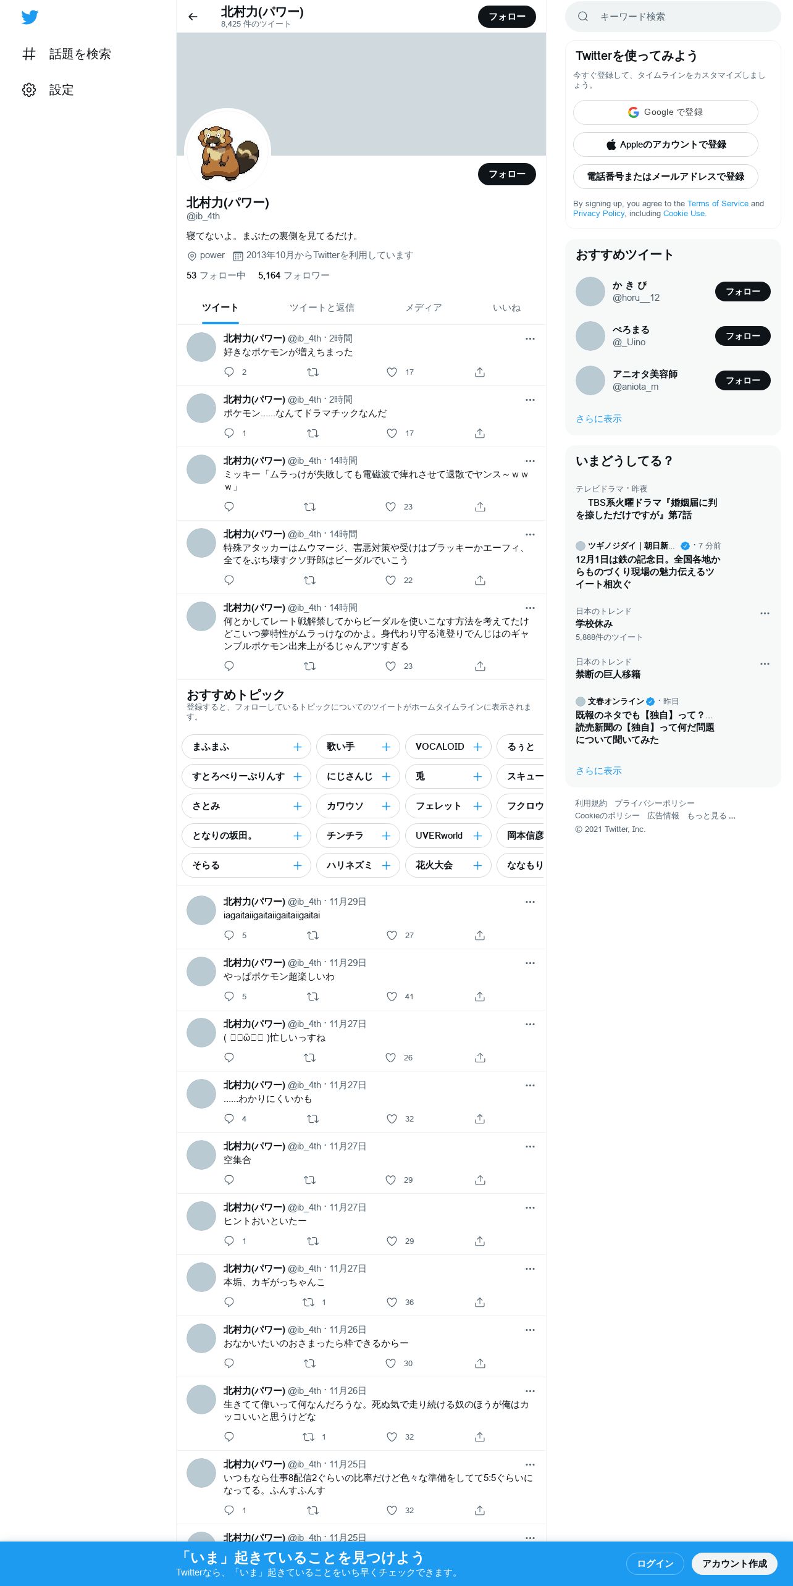Retweet the 本垢、カギがっちゃんこ tweet
This screenshot has height=1586, width=793.
click(x=309, y=1302)
